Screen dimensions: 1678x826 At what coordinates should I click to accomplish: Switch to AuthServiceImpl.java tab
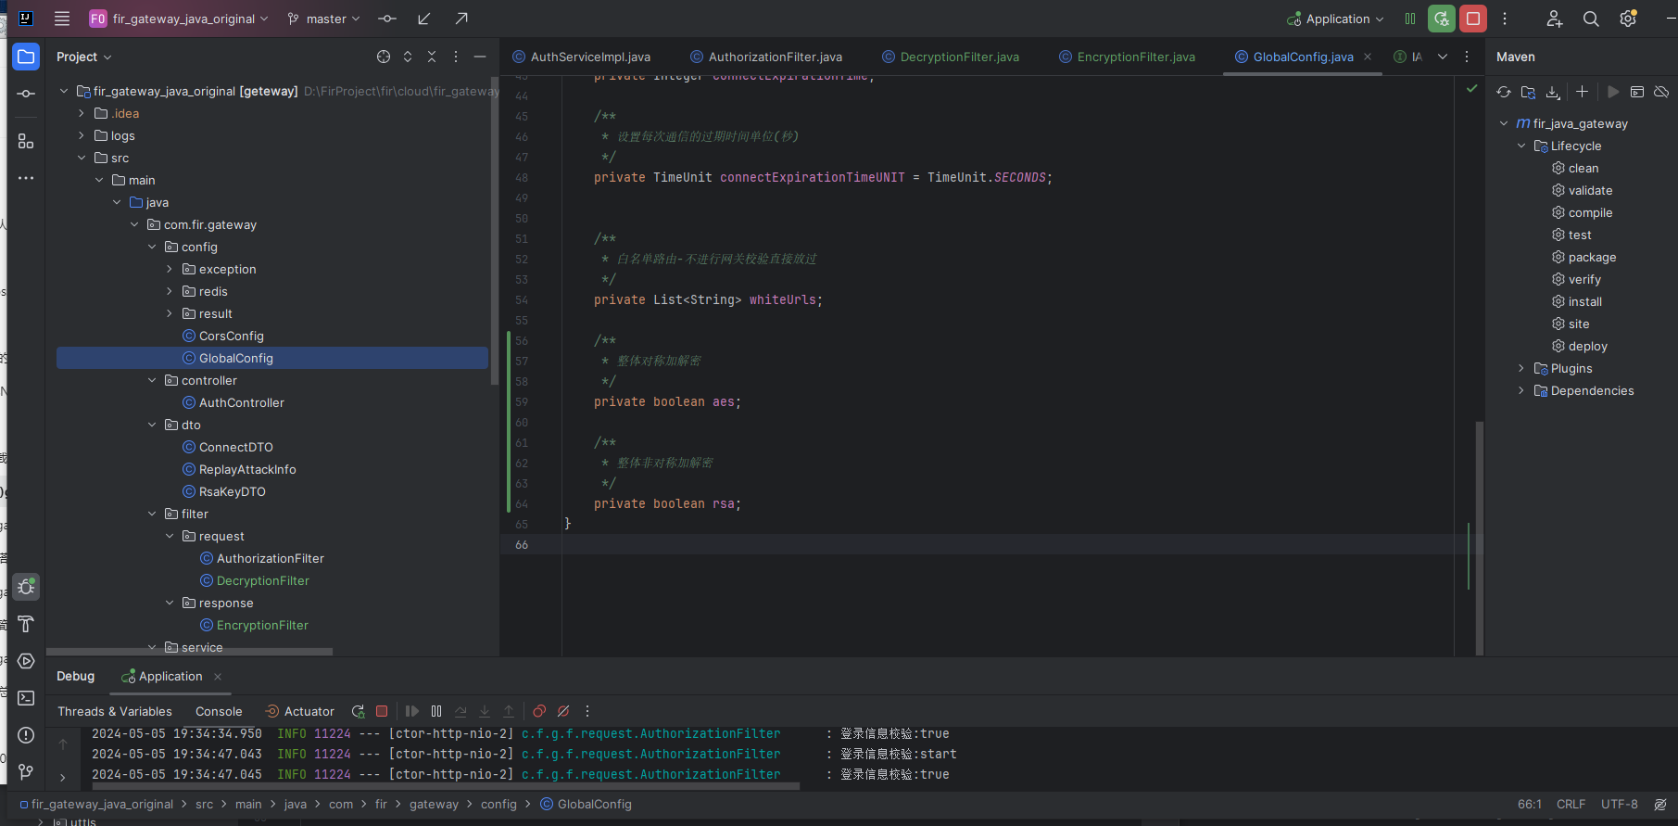click(582, 57)
